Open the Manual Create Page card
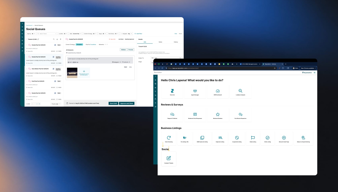Viewport: 338px width, 192px height. tap(284, 138)
